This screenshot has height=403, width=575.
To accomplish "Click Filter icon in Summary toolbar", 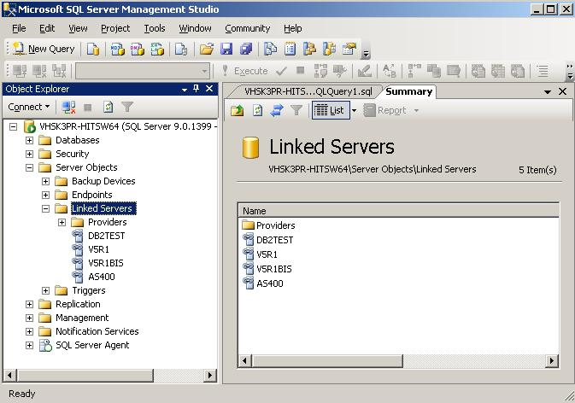I will coord(296,110).
